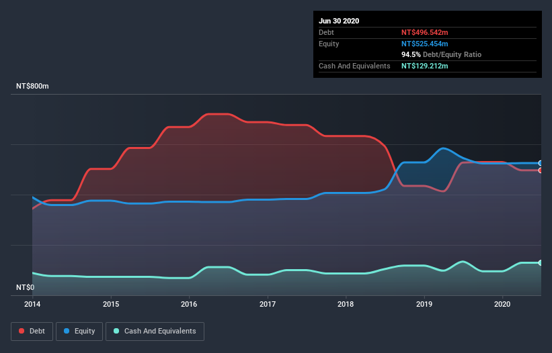
Task: Click the NT$525.454m equity value
Action: pos(424,44)
